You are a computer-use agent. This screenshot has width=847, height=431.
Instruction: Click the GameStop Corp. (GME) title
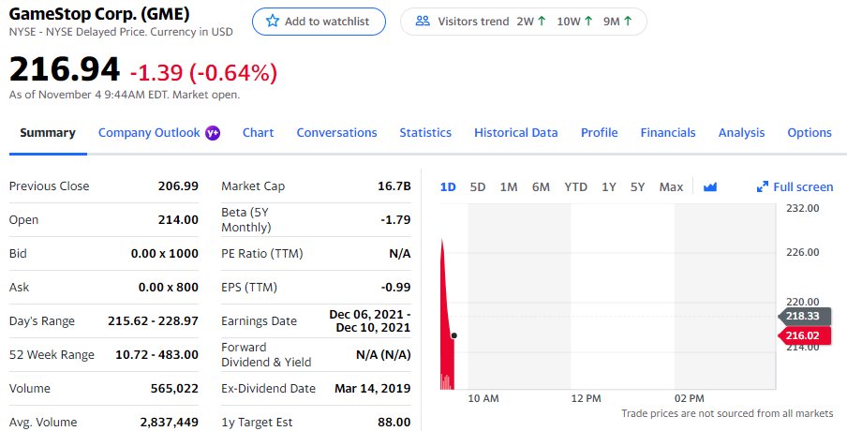tap(99, 13)
